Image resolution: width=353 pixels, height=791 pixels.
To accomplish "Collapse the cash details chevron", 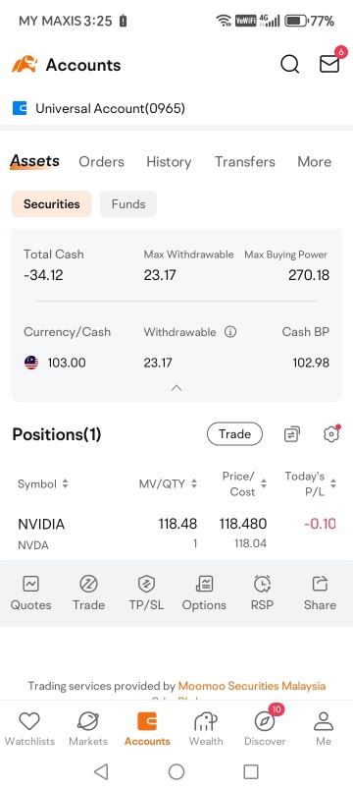I will (176, 388).
